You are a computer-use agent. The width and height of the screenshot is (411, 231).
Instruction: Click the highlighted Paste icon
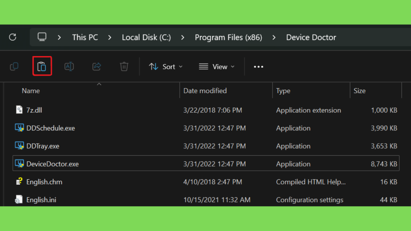42,67
